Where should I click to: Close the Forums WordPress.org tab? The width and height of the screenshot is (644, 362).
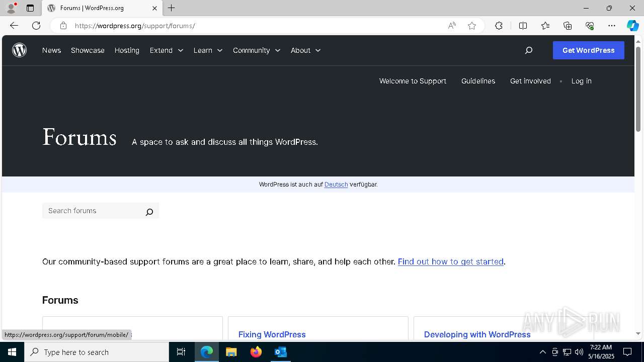click(154, 8)
